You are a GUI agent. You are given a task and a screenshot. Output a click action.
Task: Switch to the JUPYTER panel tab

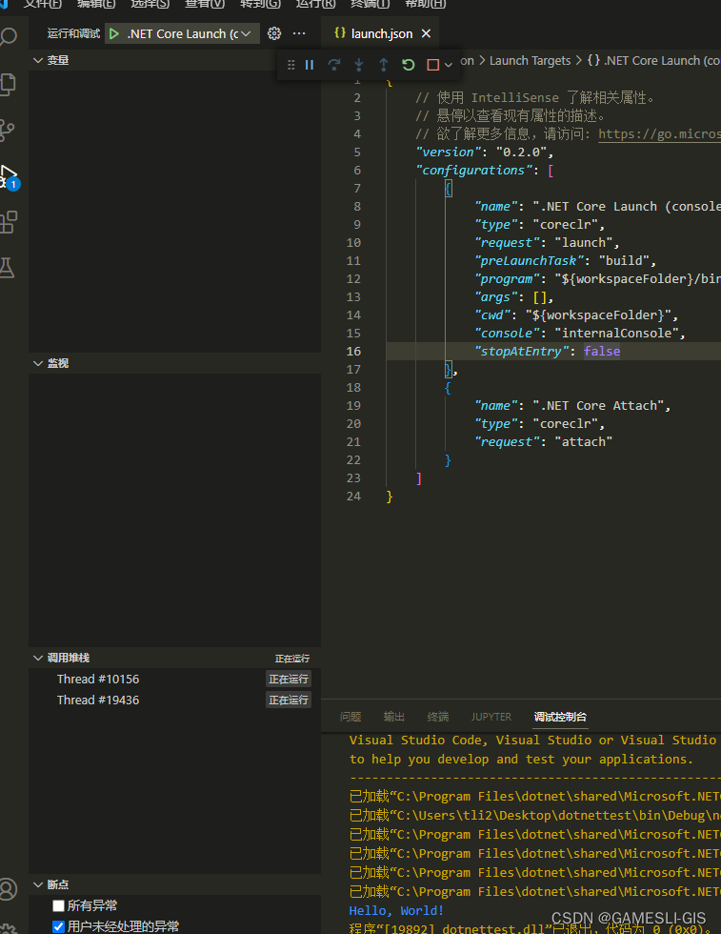491,717
